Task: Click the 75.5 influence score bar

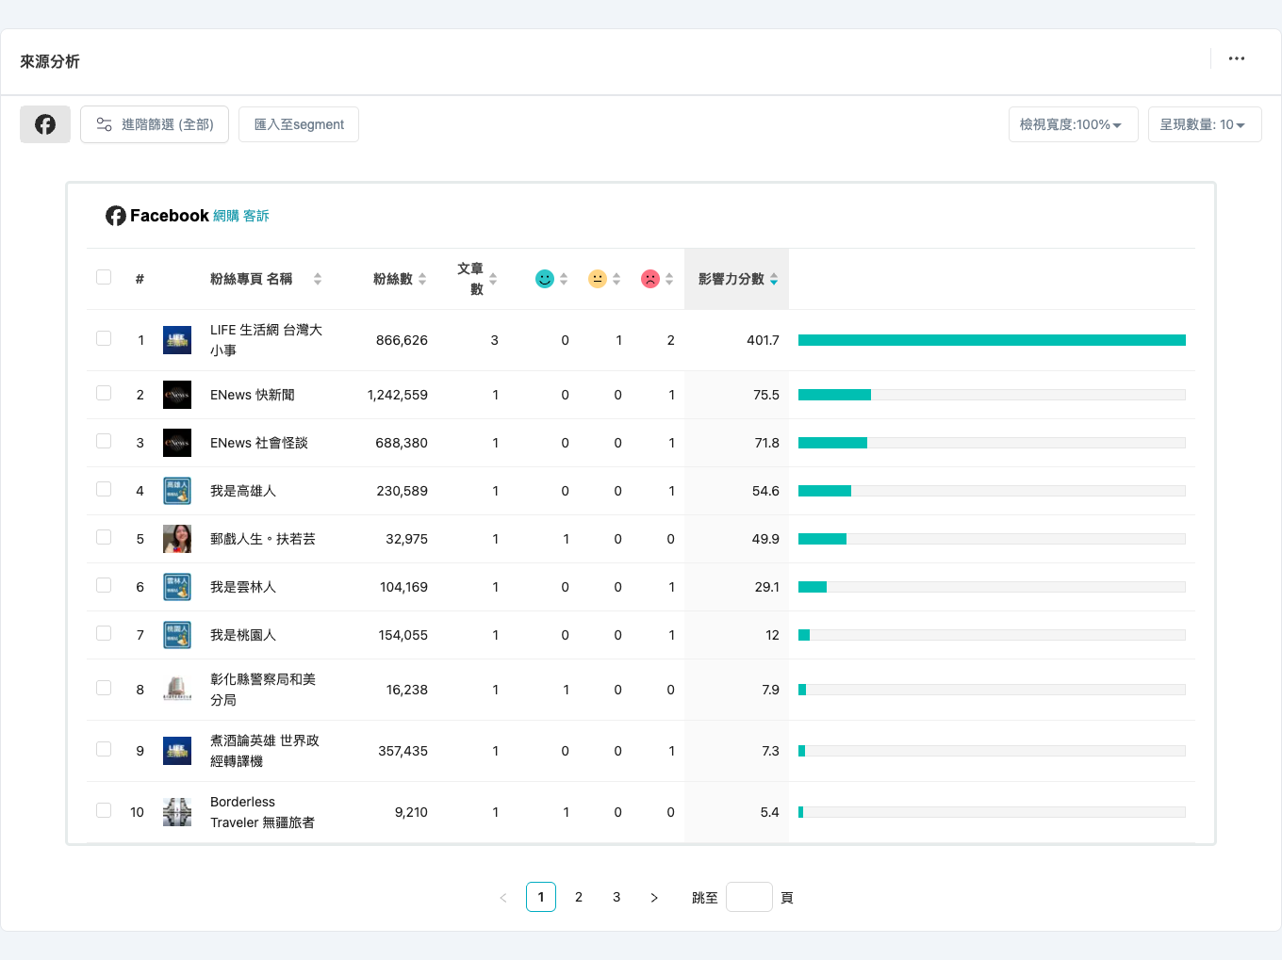Action: tap(992, 395)
